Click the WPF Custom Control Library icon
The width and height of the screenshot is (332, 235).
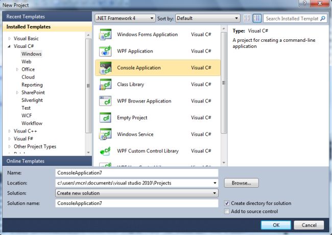click(x=105, y=151)
